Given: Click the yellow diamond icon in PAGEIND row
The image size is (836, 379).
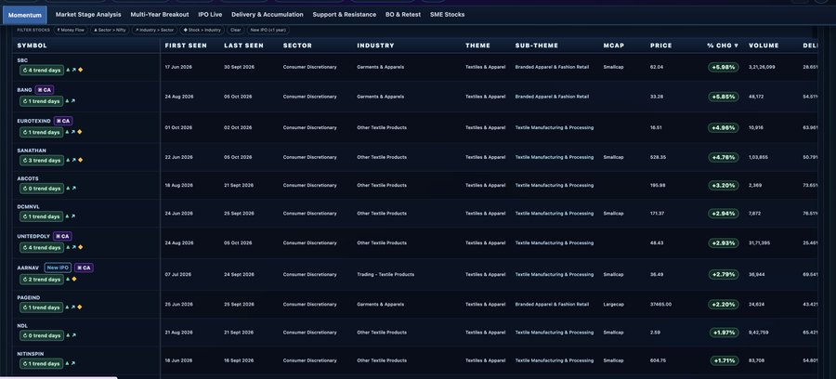Looking at the screenshot, I should tap(80, 307).
